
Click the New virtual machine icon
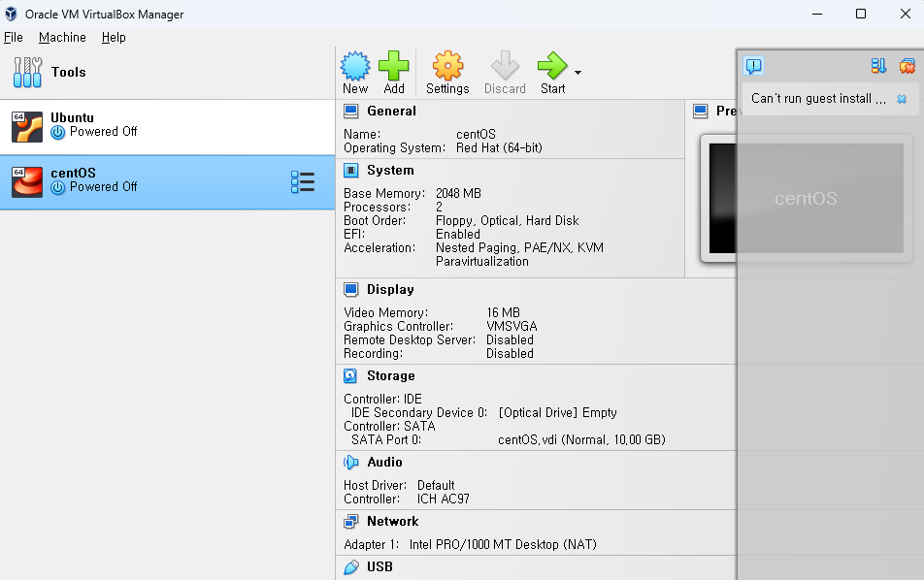(355, 66)
